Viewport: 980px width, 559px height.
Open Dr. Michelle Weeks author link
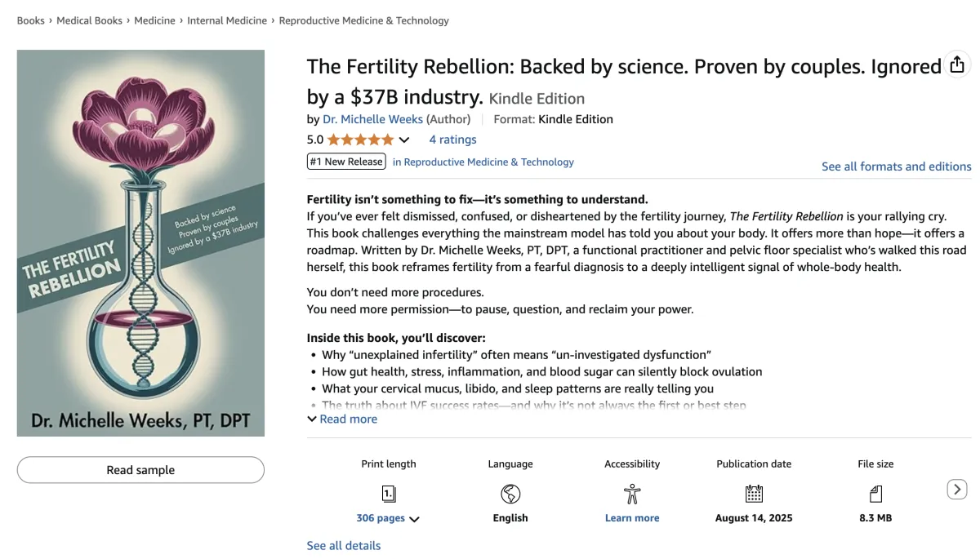click(372, 119)
